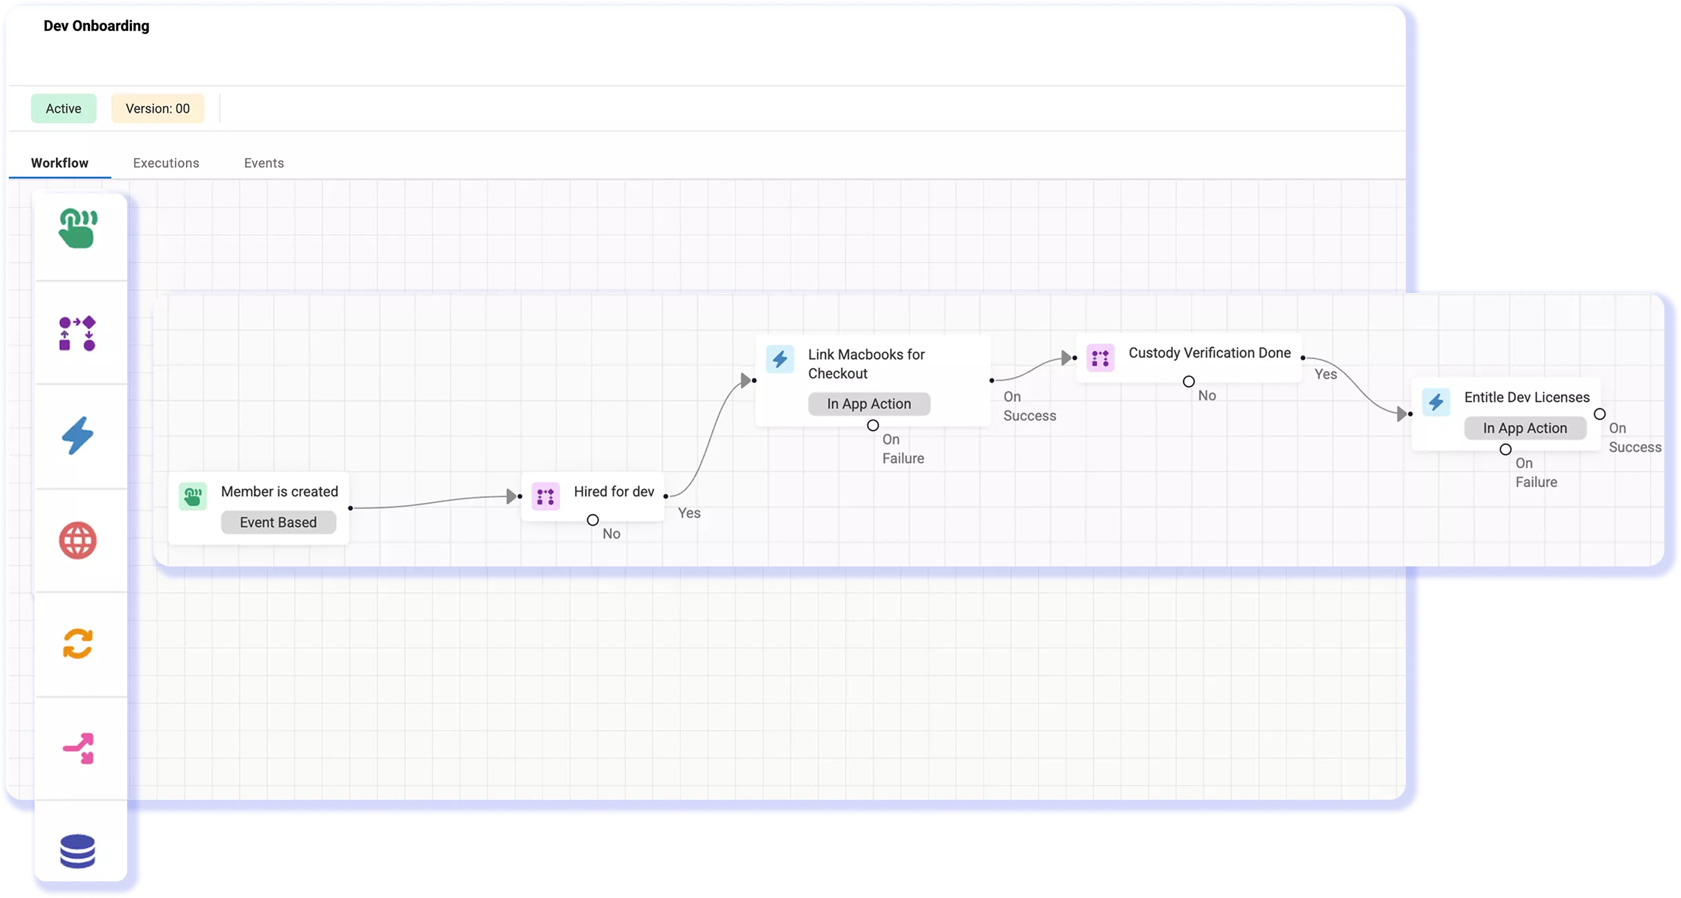Click the input arrow of Link Macbooks node
The image size is (1681, 898).
coord(747,380)
